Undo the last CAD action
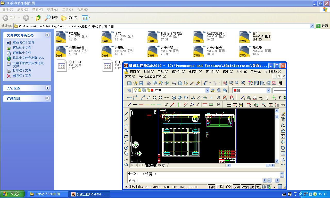The image size is (330, 198). coord(205,83)
